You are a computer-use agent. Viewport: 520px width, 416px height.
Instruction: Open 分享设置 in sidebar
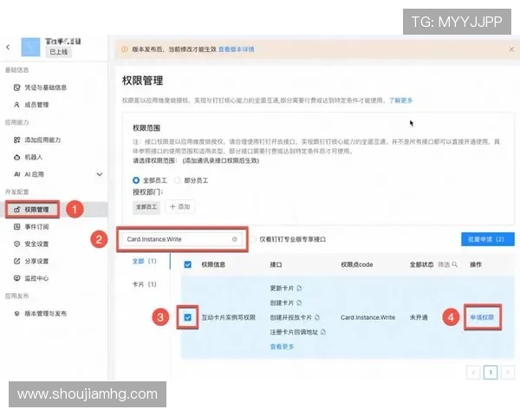pos(31,262)
